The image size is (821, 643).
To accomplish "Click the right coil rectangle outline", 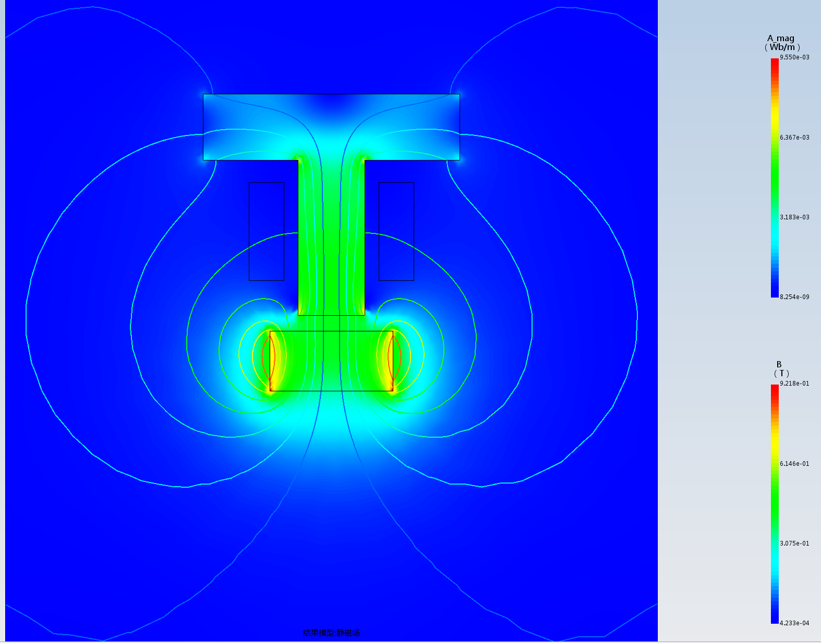I will pyautogui.click(x=396, y=231).
